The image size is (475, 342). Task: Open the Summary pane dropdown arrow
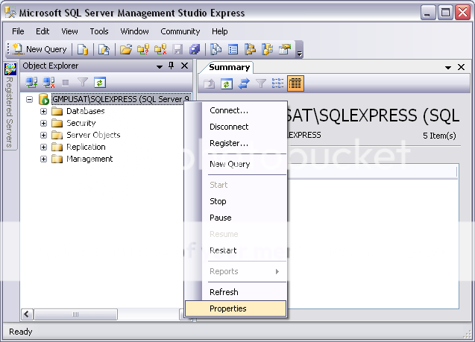(448, 68)
